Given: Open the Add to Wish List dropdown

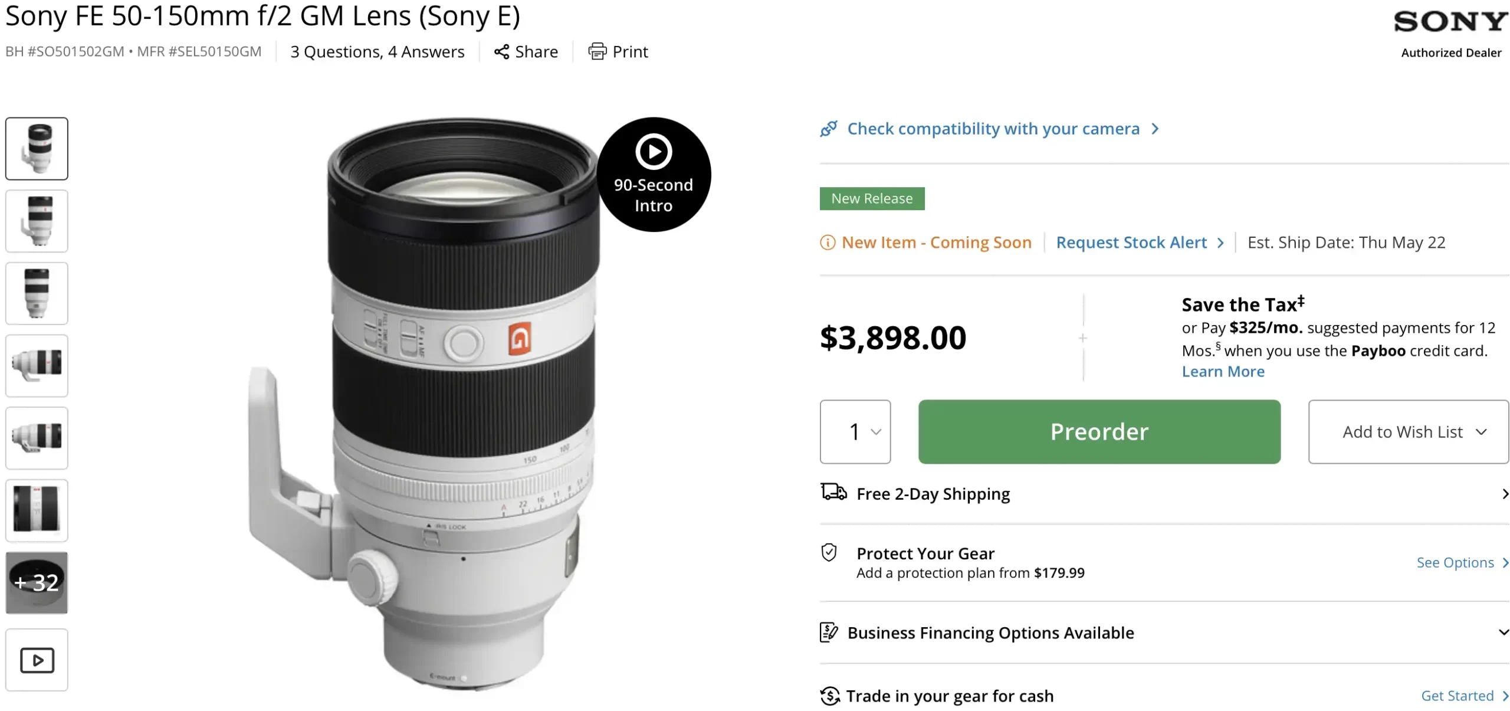Looking at the screenshot, I should click(1408, 432).
